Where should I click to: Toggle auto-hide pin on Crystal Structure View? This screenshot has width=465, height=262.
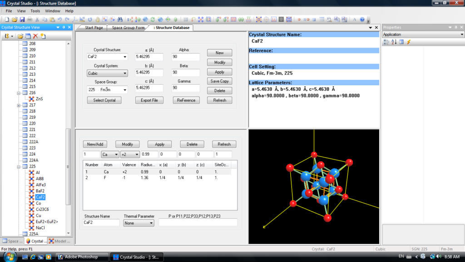click(x=63, y=27)
